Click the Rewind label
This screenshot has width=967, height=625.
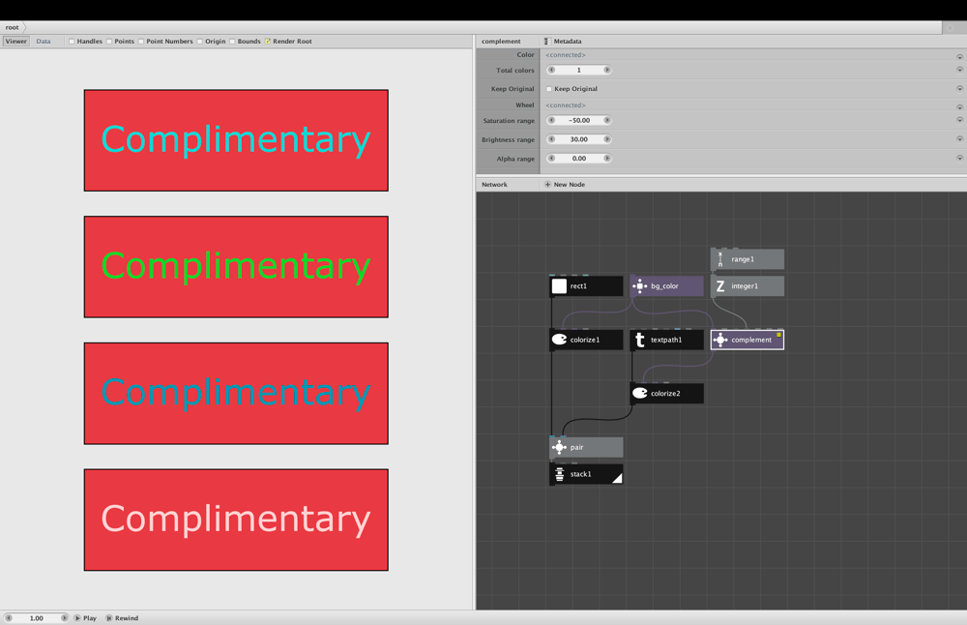click(127, 617)
